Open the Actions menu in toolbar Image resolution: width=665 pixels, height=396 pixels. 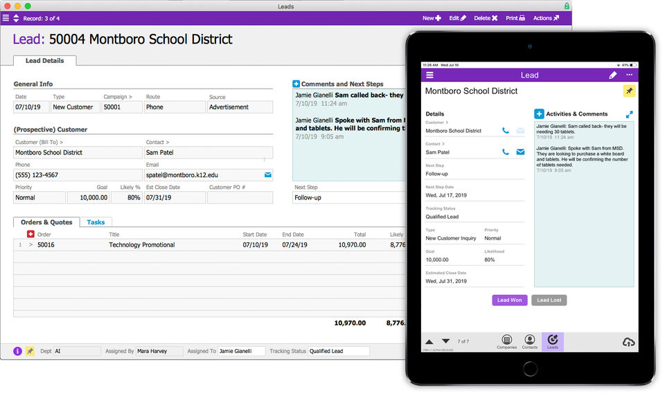click(x=547, y=18)
